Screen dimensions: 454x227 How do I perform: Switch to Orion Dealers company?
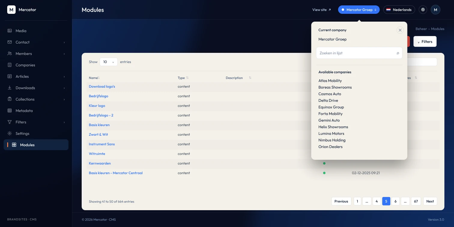(x=330, y=147)
